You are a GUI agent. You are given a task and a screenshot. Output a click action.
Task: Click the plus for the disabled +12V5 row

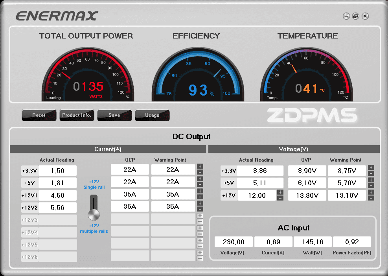(200, 240)
